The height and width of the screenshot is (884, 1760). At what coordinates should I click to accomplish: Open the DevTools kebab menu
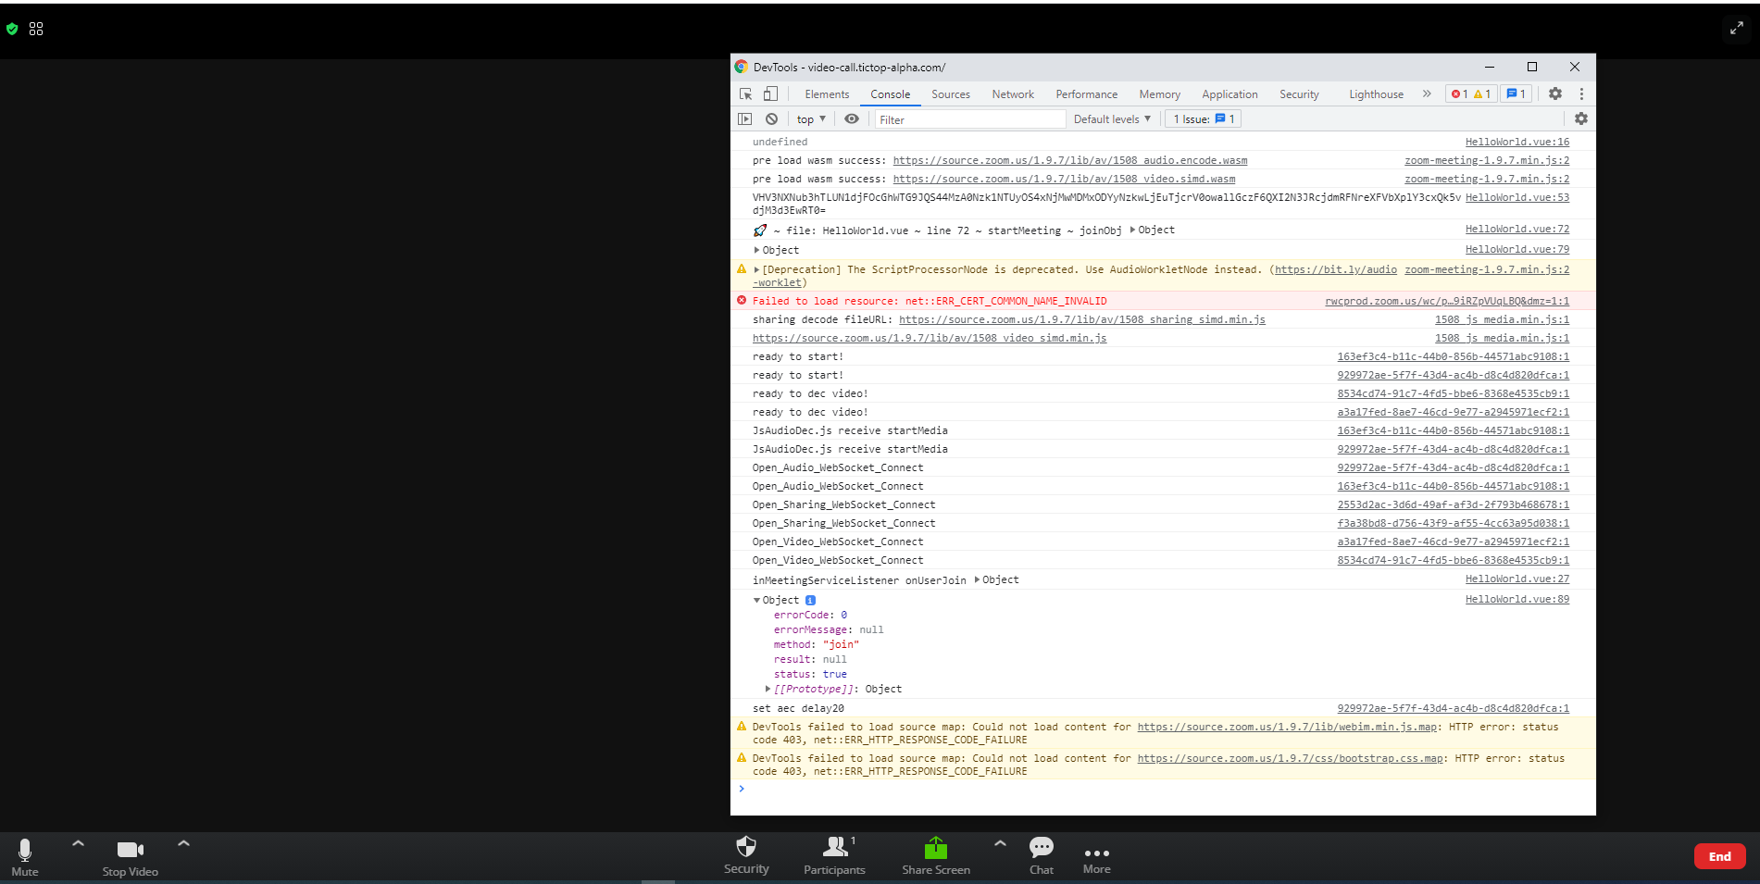pyautogui.click(x=1581, y=93)
